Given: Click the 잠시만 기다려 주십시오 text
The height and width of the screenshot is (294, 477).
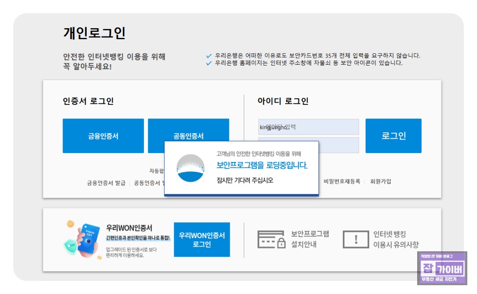Looking at the screenshot, I should (245, 180).
